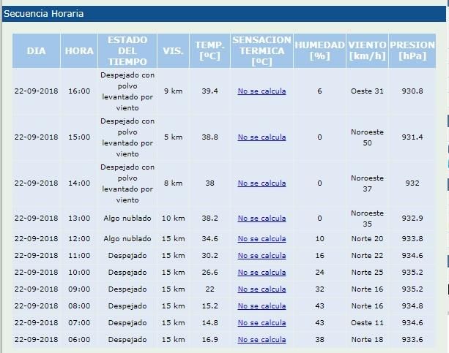This screenshot has width=449, height=353.
Task: Select the VIENTO [km/h] column header
Action: point(367,51)
